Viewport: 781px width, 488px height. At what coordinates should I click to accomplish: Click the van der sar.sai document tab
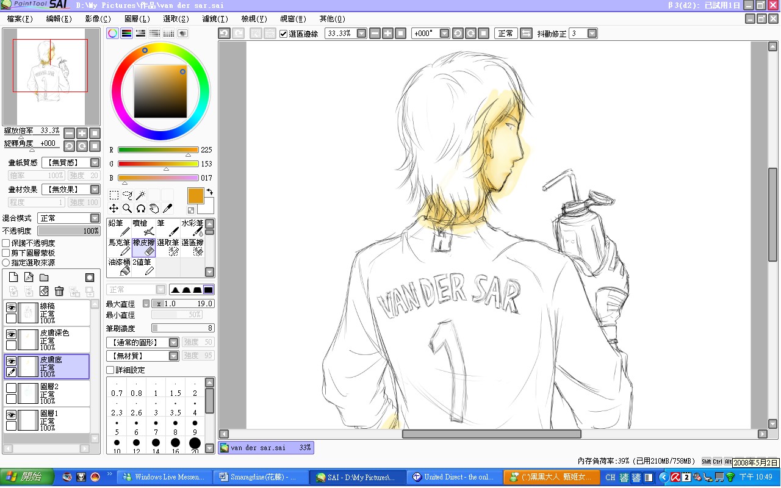point(266,448)
